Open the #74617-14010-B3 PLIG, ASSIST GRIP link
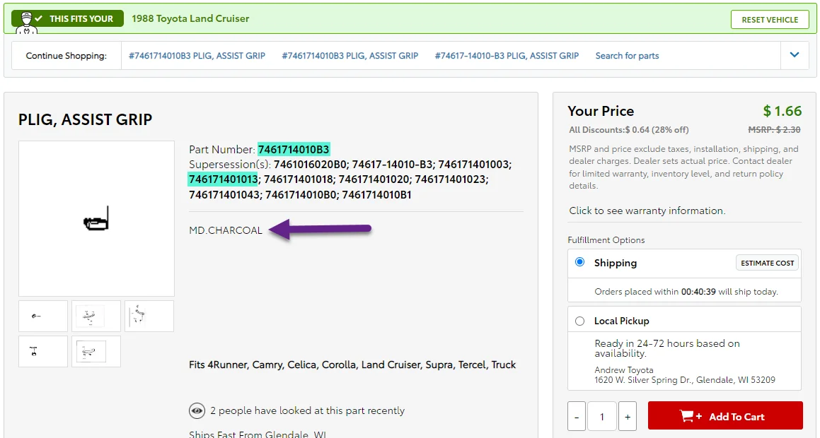Viewport: 820px width, 438px height. click(507, 55)
